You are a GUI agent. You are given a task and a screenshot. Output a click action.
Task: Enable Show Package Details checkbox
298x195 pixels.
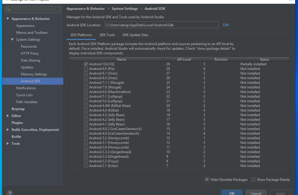(253, 179)
